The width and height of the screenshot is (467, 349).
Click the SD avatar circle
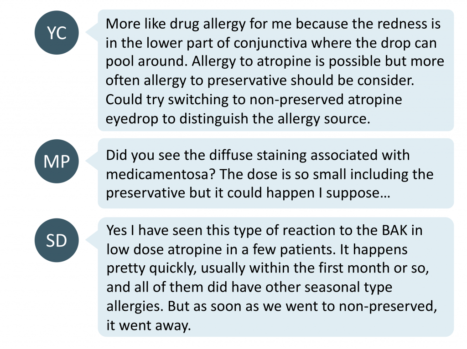[x=57, y=240]
